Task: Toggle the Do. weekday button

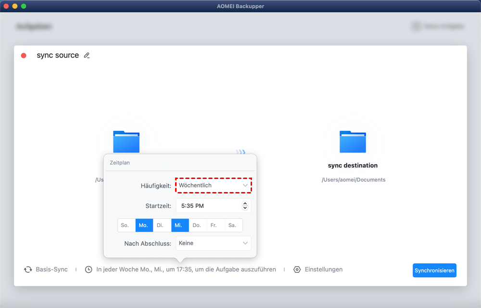Action: click(x=198, y=225)
